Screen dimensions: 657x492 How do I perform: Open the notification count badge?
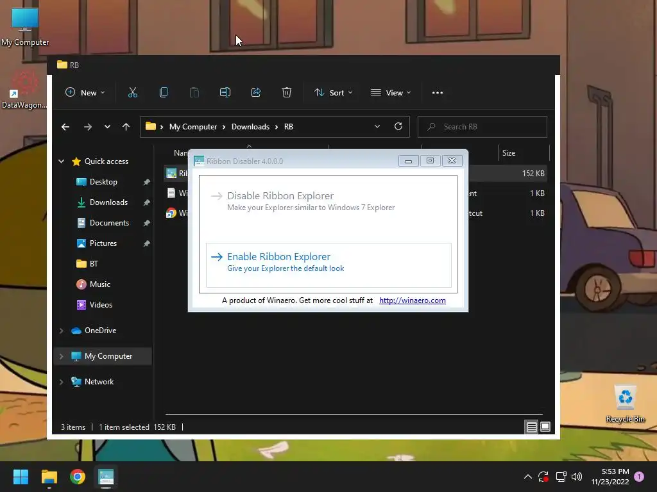(x=639, y=477)
